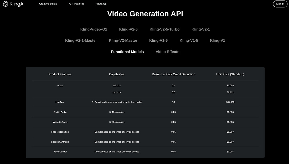The width and height of the screenshot is (289, 164).
Task: Click the Voice Control row label
Action: tap(60, 152)
